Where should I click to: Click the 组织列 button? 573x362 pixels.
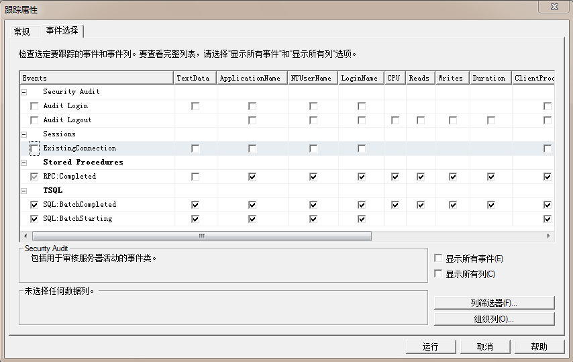tap(494, 319)
